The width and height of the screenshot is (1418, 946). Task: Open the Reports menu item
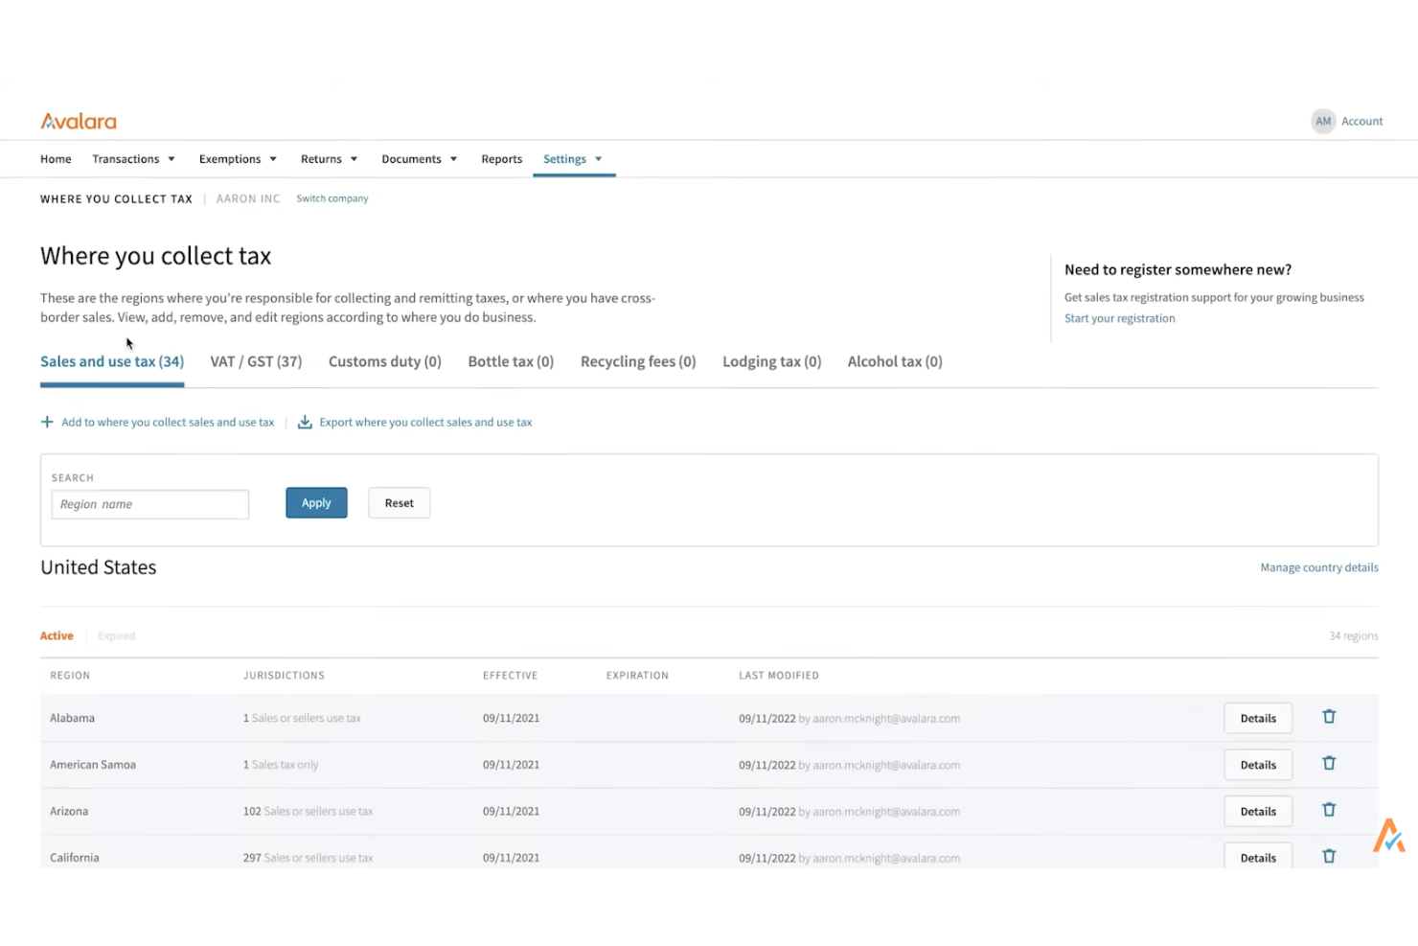click(x=501, y=158)
